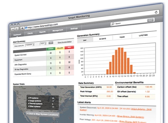Screen dimensions: 168x123
Task: Click the System Totals map image
Action: [43, 104]
